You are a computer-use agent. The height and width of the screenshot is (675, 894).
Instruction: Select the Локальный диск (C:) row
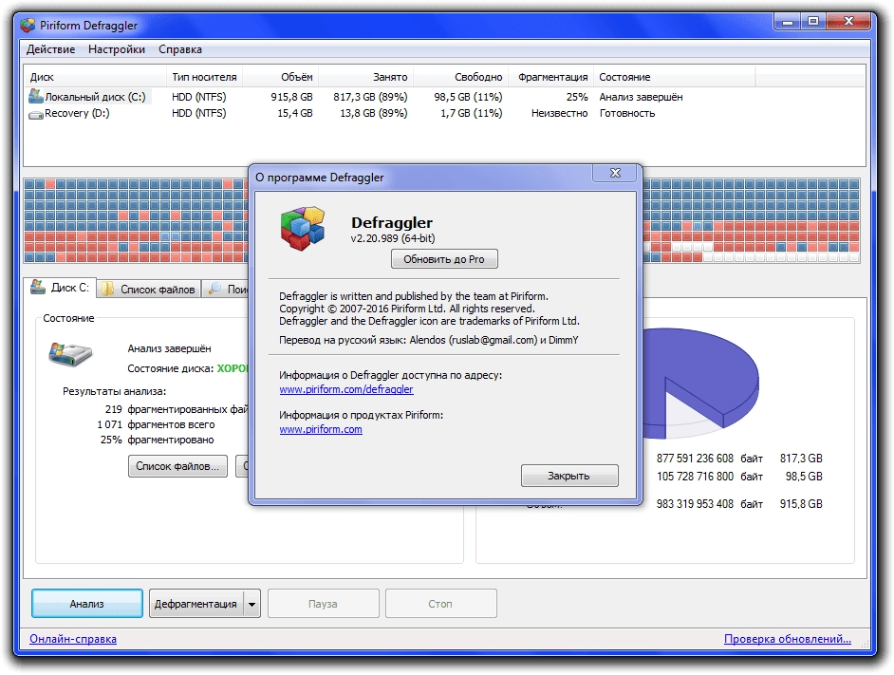tap(444, 97)
